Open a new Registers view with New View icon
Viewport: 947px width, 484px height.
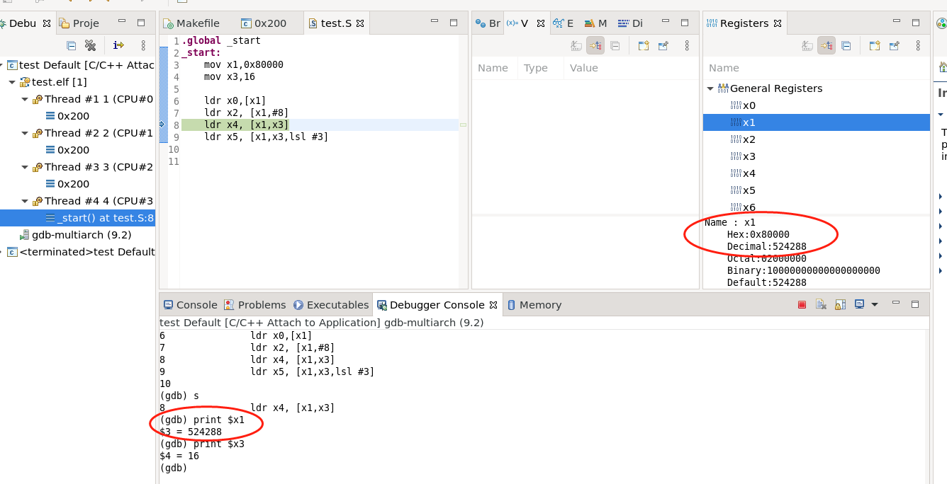click(x=875, y=45)
